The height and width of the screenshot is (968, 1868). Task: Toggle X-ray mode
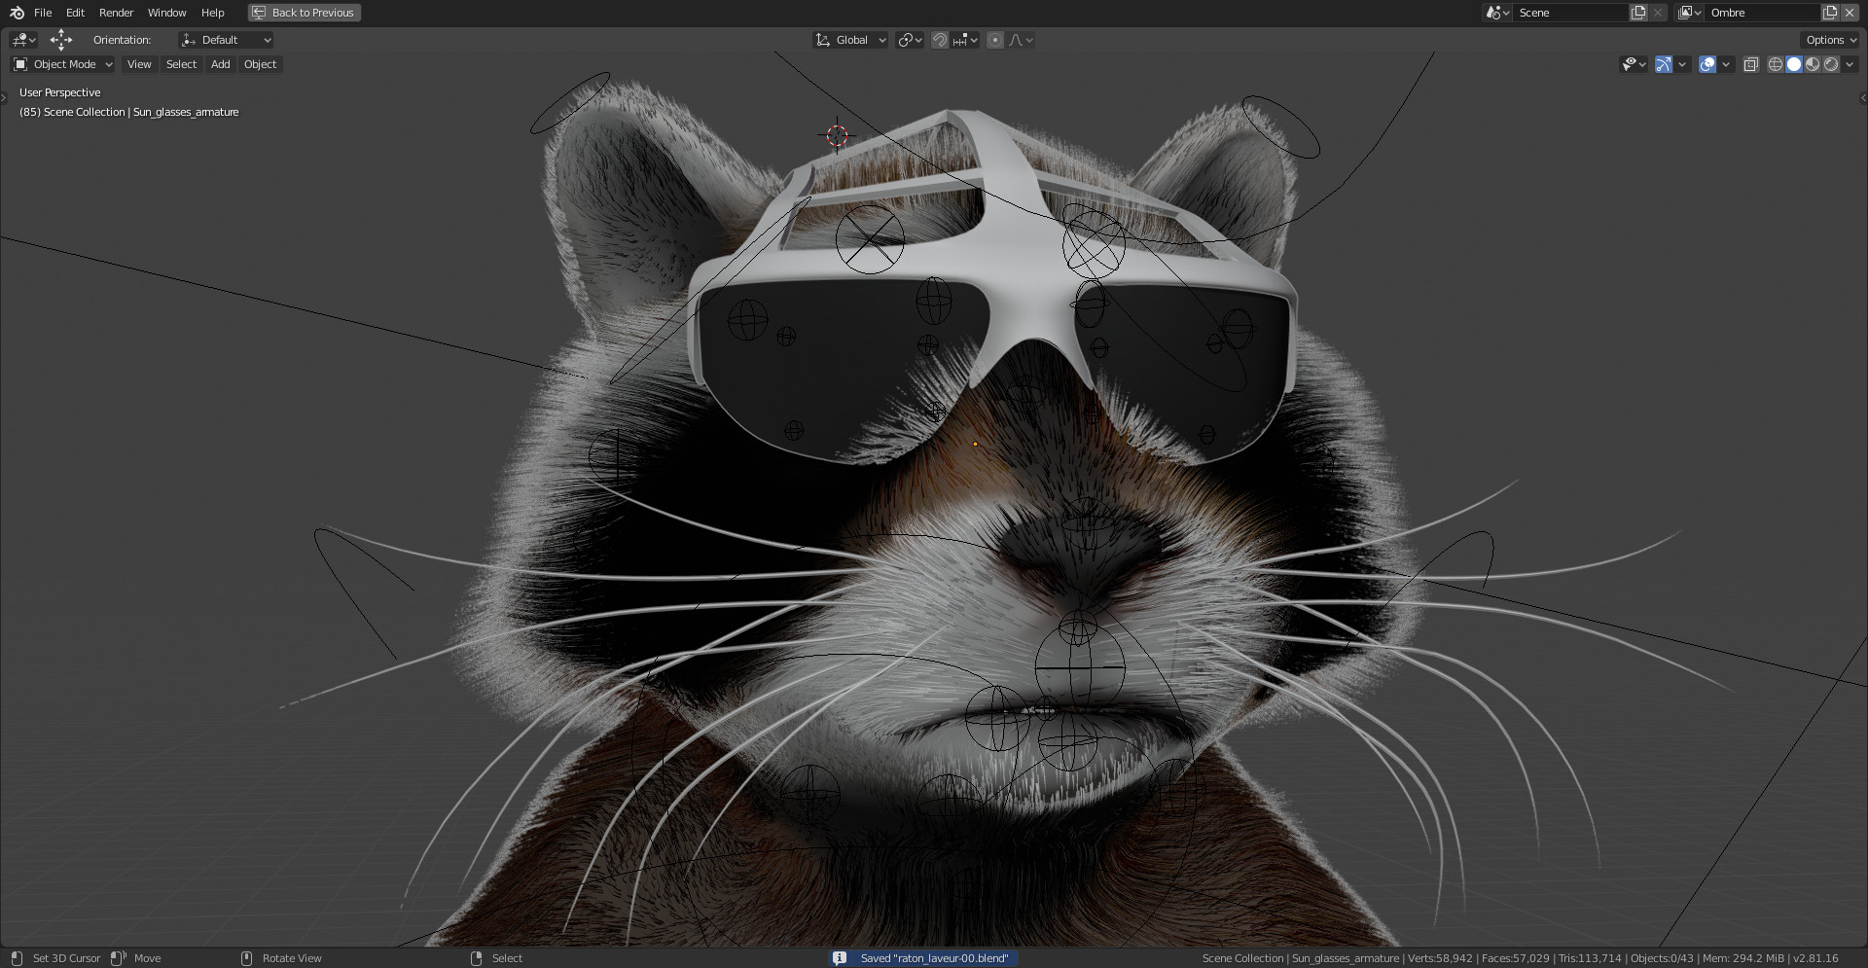coord(1750,64)
